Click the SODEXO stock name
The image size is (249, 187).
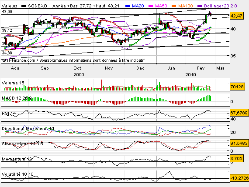(38, 6)
